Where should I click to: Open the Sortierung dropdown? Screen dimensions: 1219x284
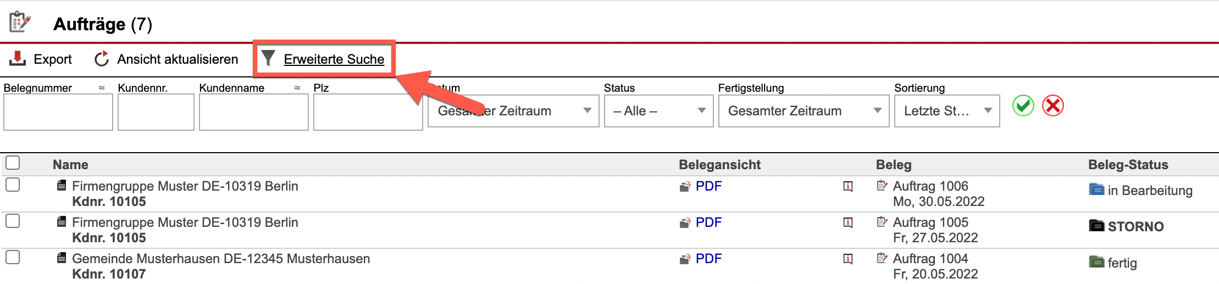coord(946,111)
